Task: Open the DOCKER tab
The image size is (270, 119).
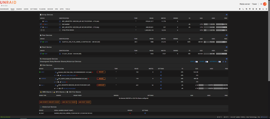Action: 50,9
